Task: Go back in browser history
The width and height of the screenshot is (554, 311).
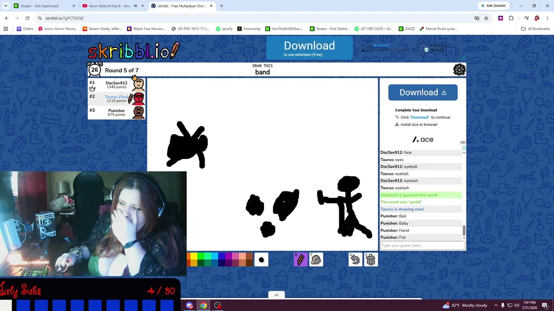Action: (x=6, y=18)
